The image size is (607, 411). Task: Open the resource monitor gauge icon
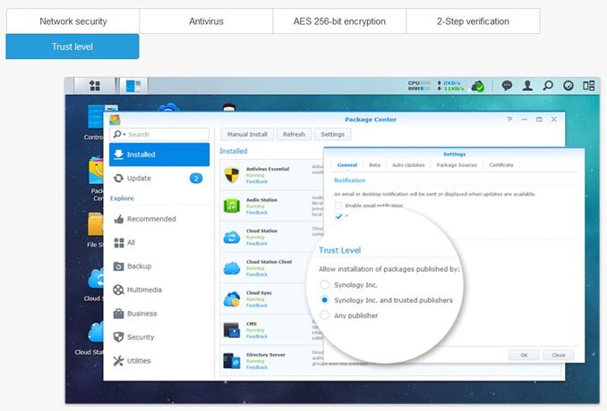(569, 86)
